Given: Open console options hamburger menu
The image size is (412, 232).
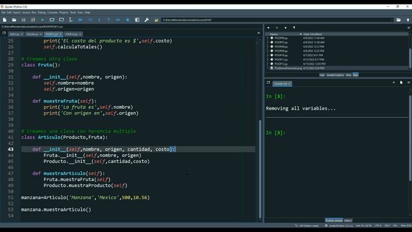Looking at the screenshot, I should tap(409, 82).
